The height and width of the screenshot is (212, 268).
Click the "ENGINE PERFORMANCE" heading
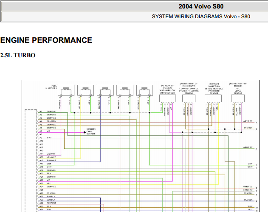pyautogui.click(x=46, y=40)
